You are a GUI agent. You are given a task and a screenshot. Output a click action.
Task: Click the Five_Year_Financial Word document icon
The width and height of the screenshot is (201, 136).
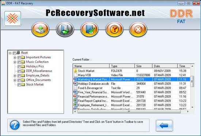click(76, 92)
